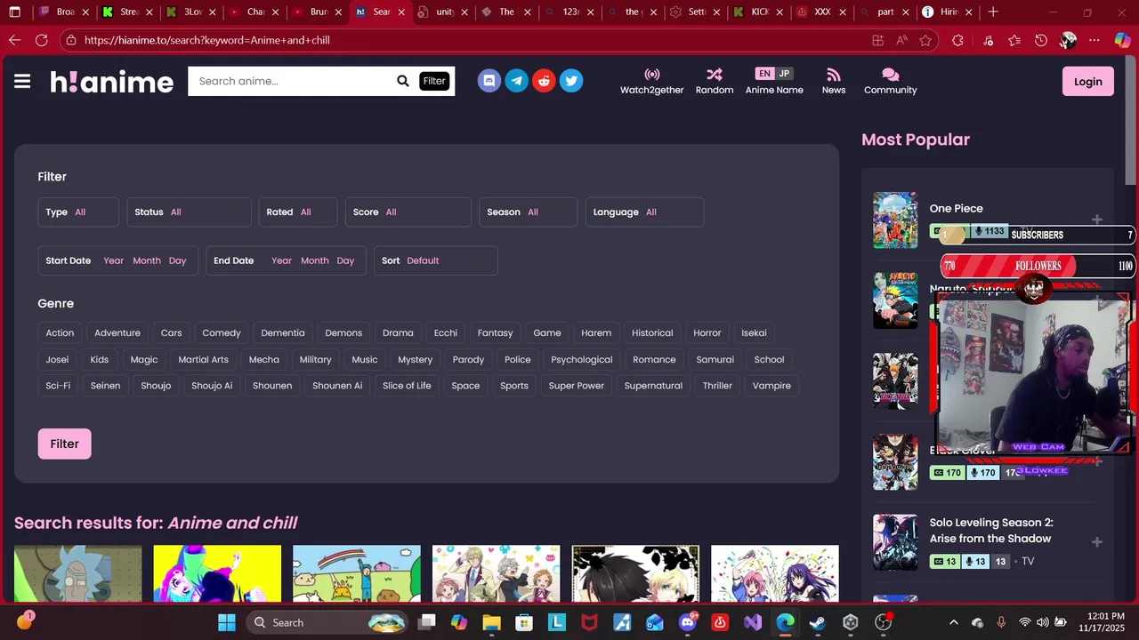This screenshot has height=640, width=1139.
Task: Click the hianime logo
Action: pyautogui.click(x=111, y=82)
